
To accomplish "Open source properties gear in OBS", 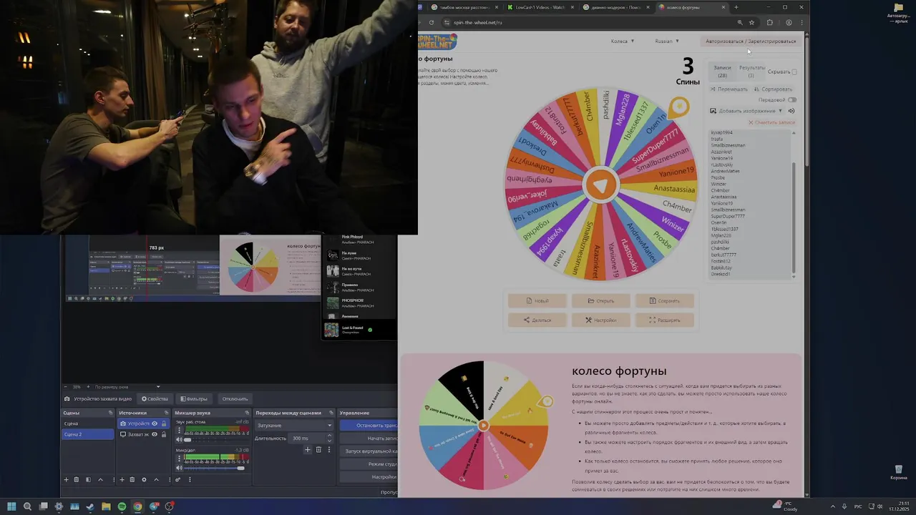I will (x=144, y=480).
